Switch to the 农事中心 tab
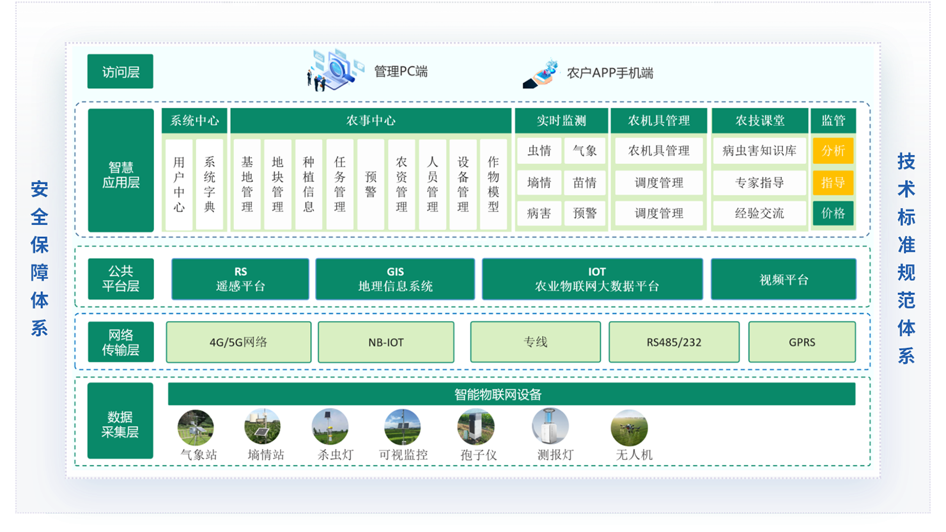This screenshot has width=946, height=532. (x=369, y=121)
